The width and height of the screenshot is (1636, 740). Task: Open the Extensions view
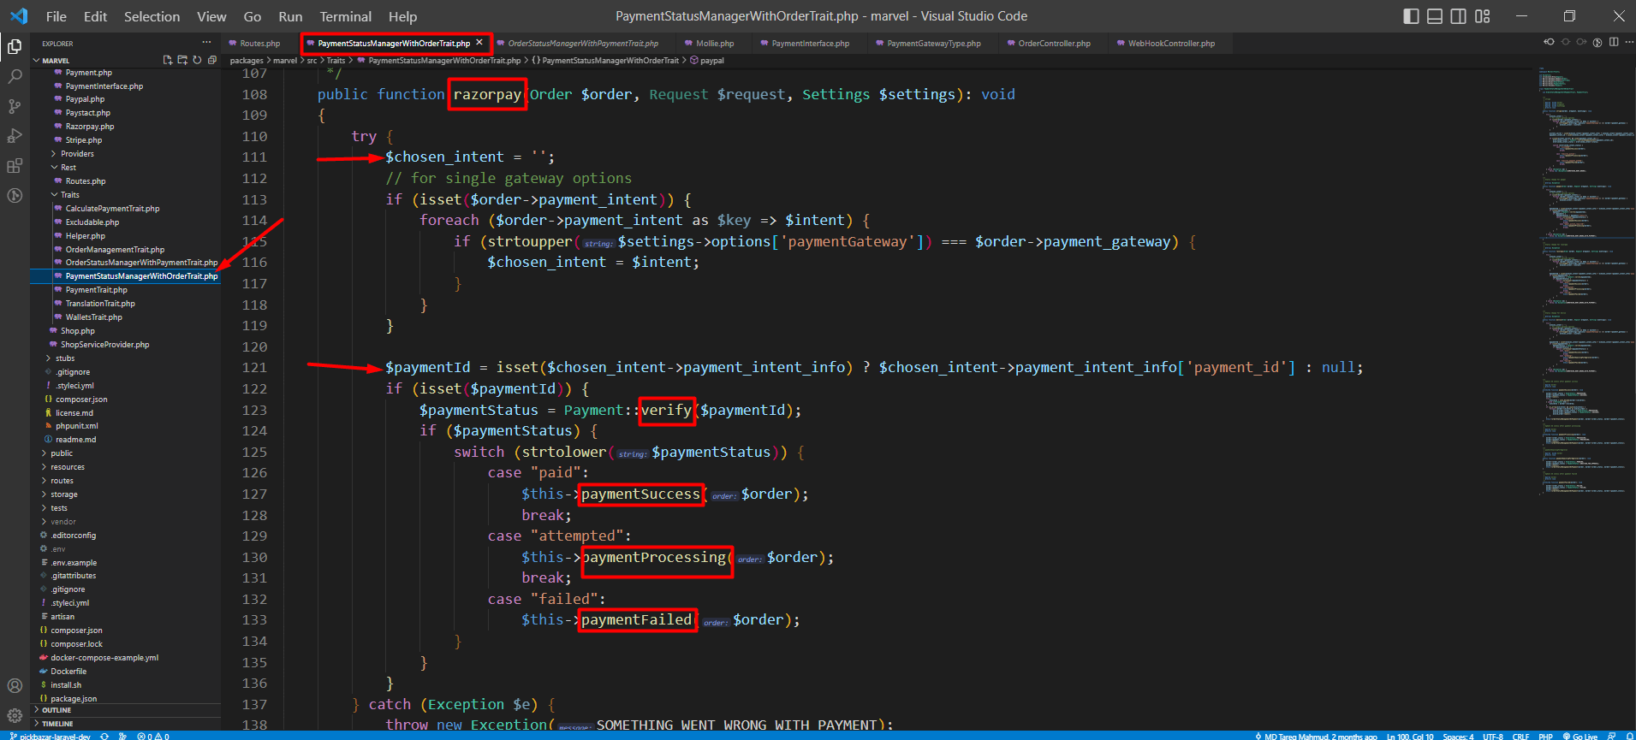point(15,166)
